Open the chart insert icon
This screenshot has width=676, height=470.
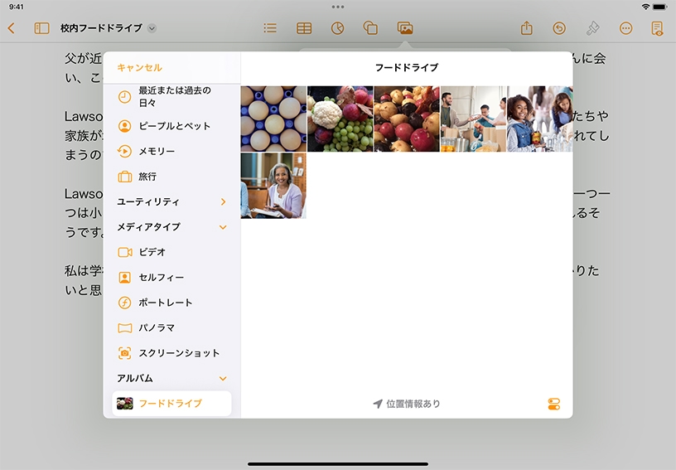(x=337, y=28)
